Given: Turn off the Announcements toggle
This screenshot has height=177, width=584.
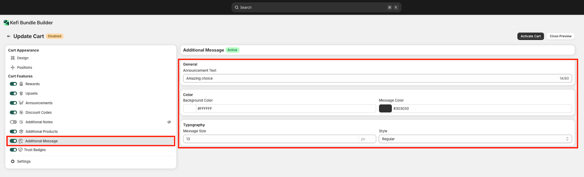Looking at the screenshot, I should coord(14,103).
